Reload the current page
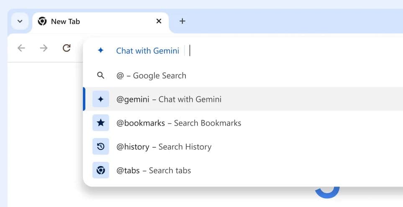This screenshot has height=207, width=403. pyautogui.click(x=66, y=48)
